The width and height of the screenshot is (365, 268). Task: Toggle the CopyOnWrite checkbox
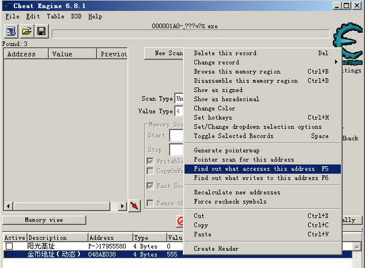[150, 171]
